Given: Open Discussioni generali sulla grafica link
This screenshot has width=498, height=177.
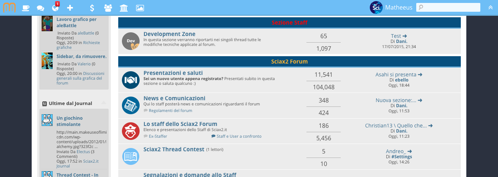Looking at the screenshot, I should click(x=80, y=78).
